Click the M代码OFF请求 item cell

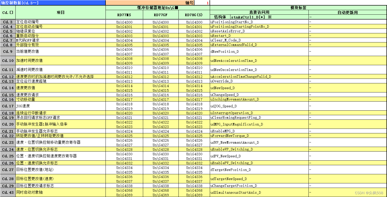[x=61, y=40]
